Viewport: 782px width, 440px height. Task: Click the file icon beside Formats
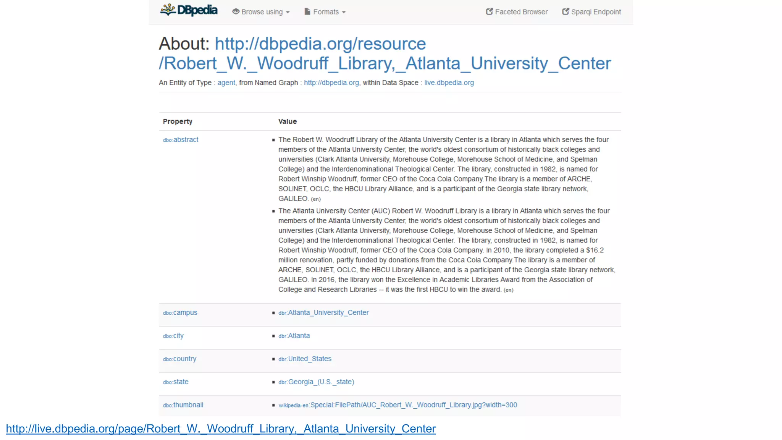[x=307, y=11]
